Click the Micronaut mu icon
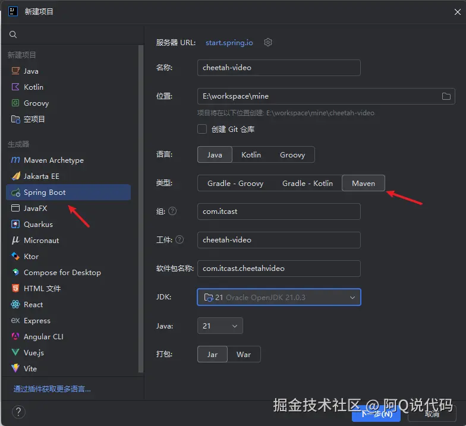This screenshot has width=466, height=426. 15,240
